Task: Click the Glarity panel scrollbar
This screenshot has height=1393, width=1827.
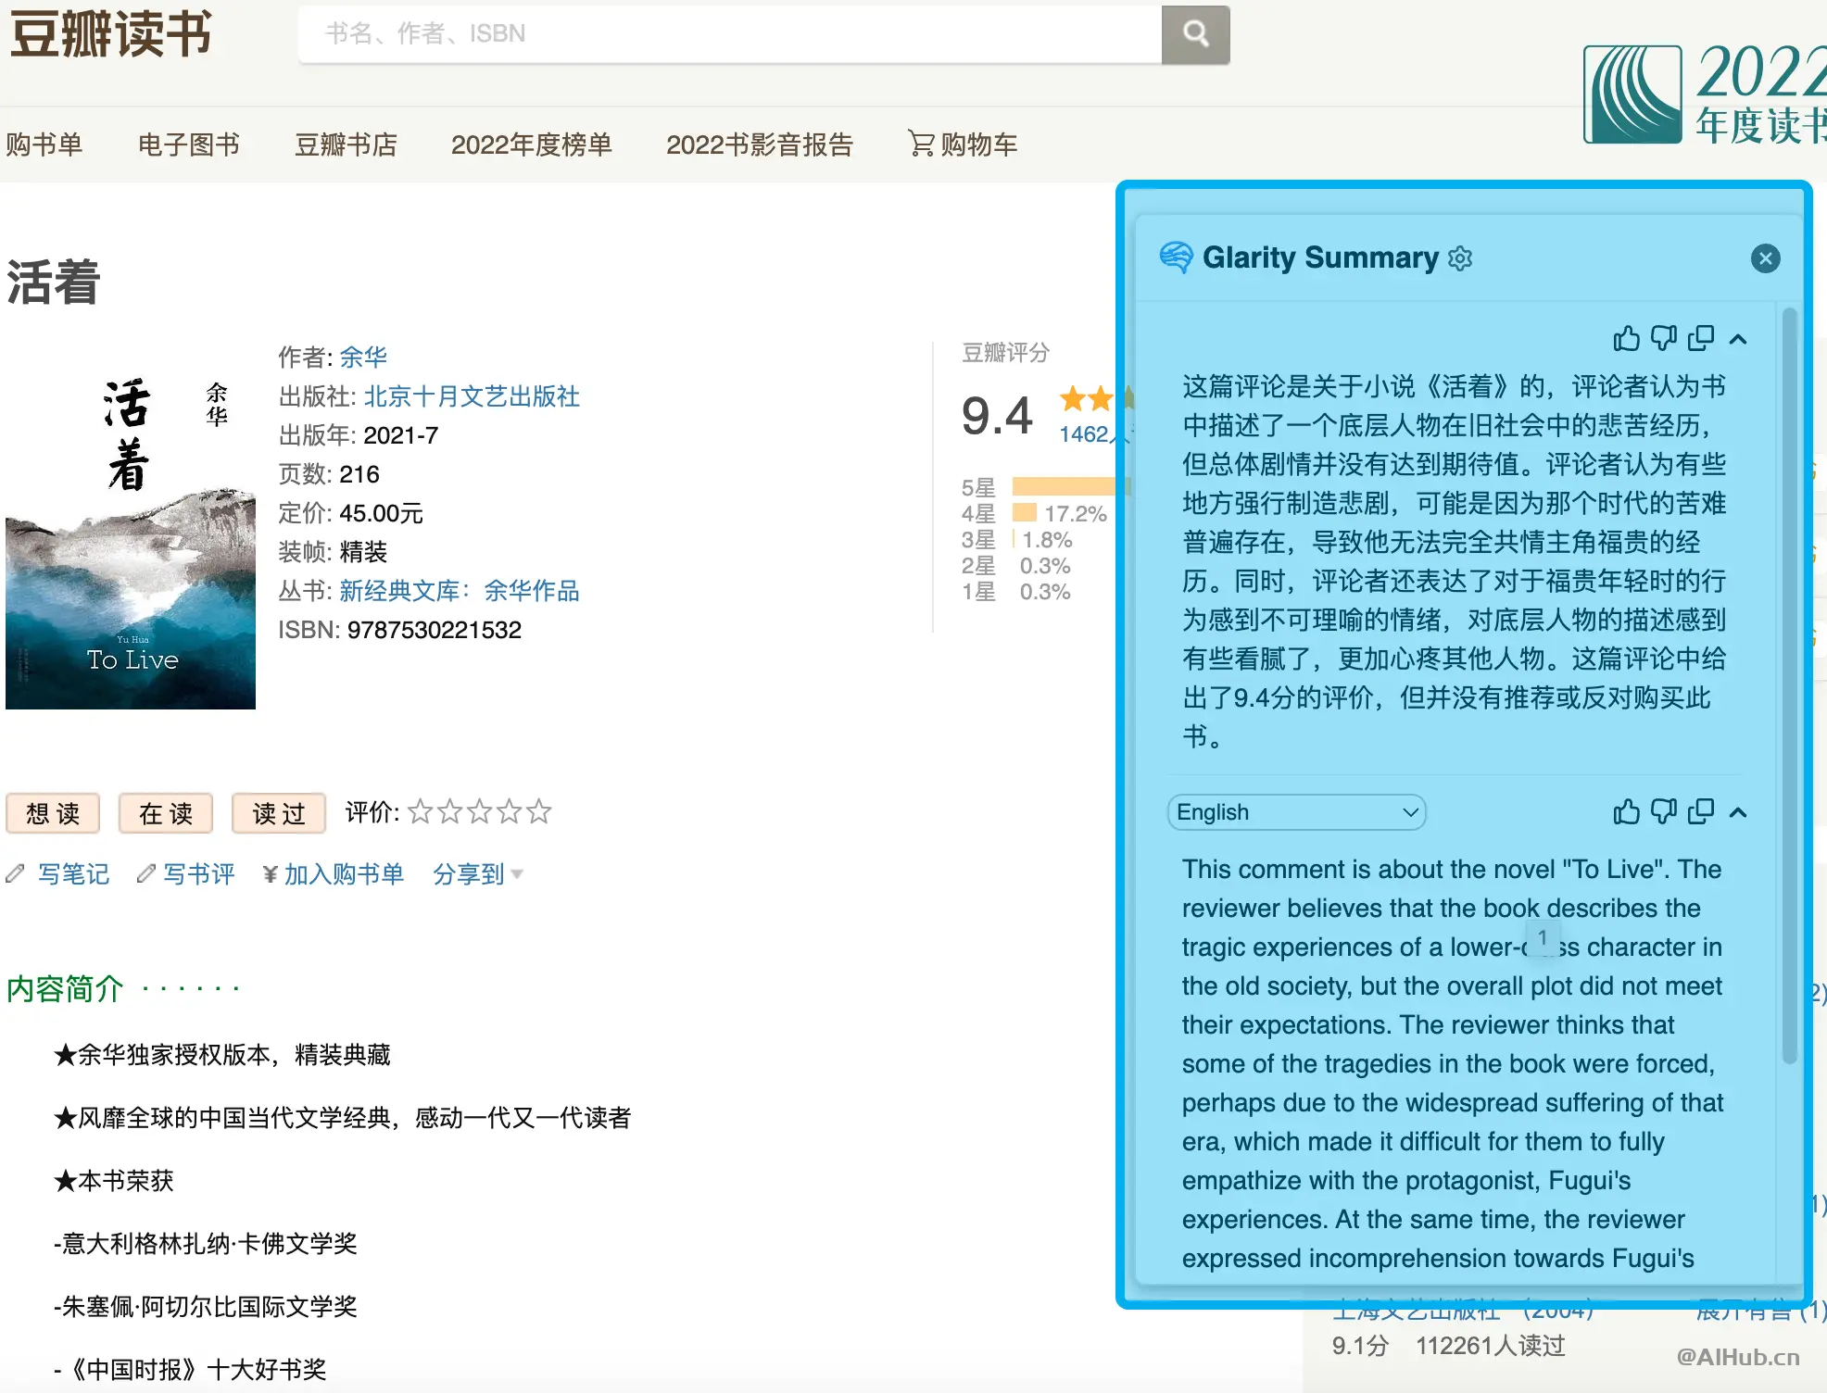Action: pyautogui.click(x=1789, y=685)
